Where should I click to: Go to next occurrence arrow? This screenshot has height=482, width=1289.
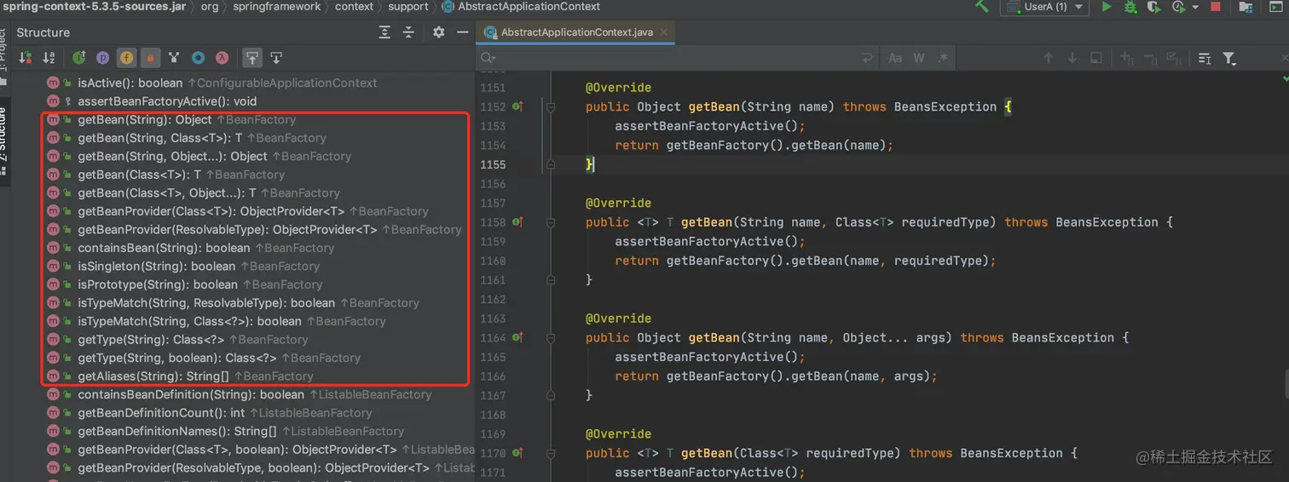pos(1072,58)
